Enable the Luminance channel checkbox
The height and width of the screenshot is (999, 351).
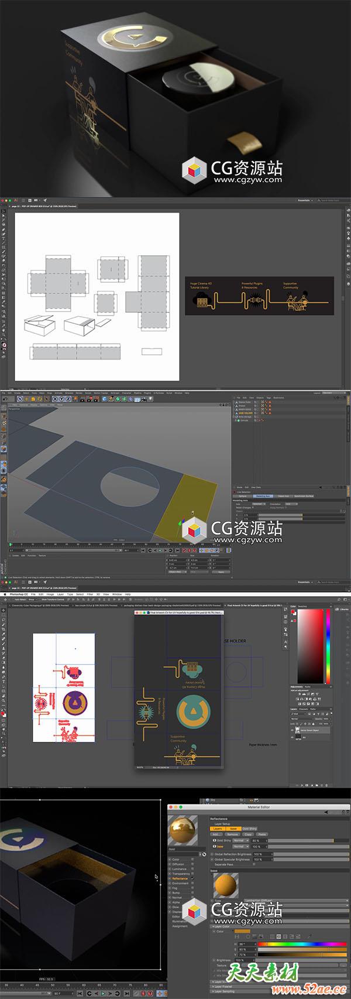pos(192,869)
